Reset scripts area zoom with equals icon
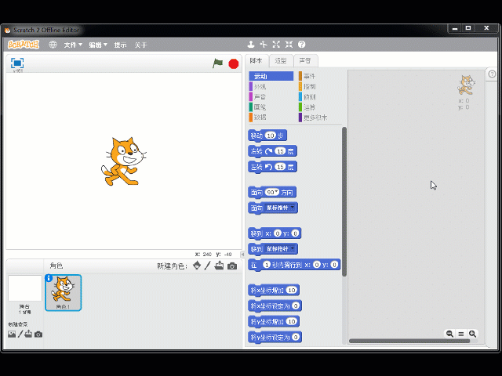 click(x=461, y=334)
